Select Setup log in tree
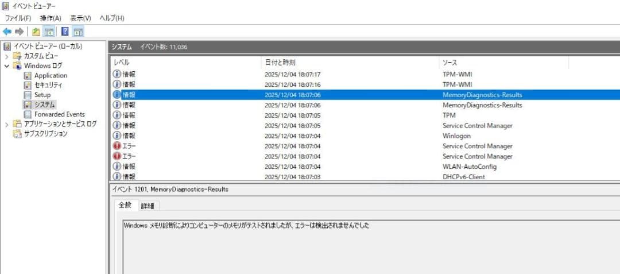Screen dimensions: 620x274 click(x=42, y=95)
